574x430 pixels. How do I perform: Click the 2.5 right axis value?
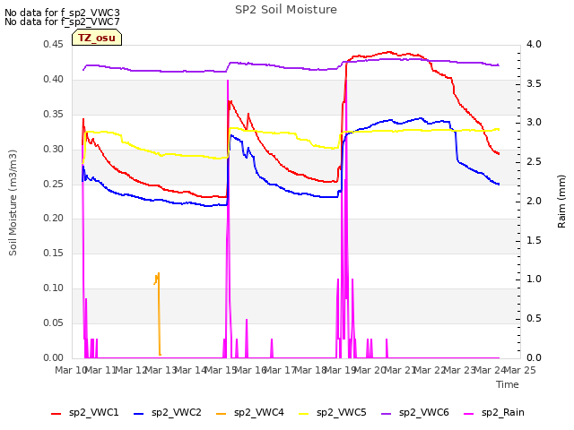534,161
